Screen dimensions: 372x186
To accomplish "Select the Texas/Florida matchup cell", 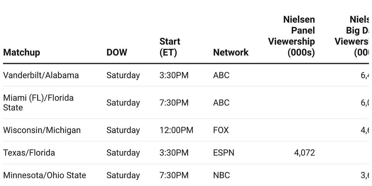I will pos(29,153).
